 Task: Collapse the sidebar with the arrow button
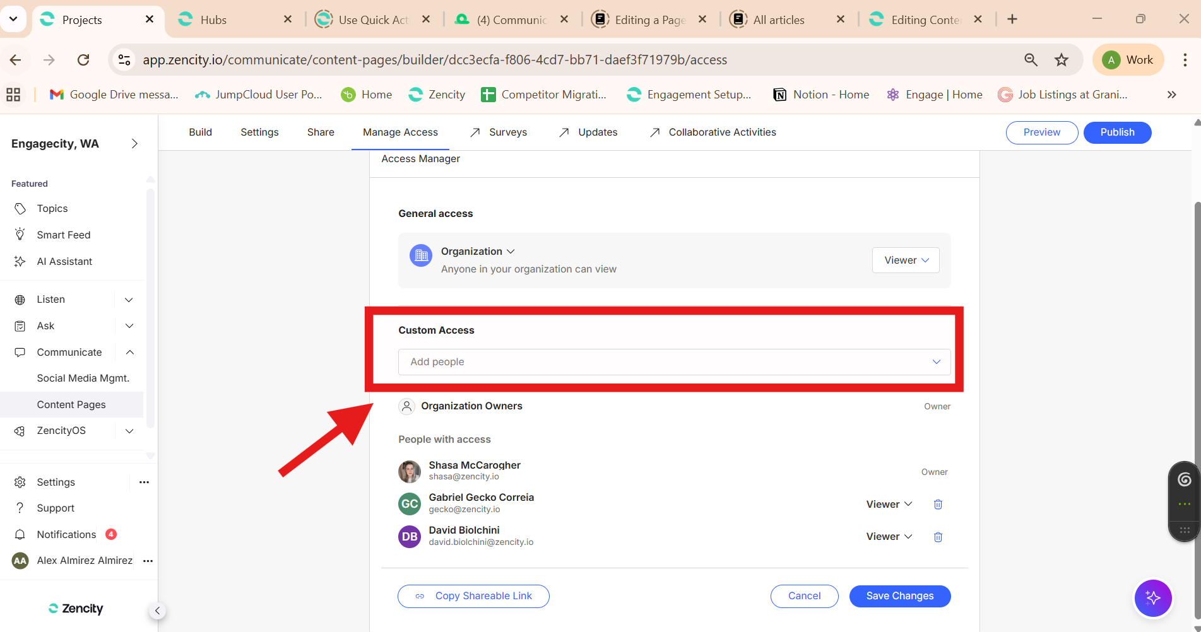coord(157,611)
